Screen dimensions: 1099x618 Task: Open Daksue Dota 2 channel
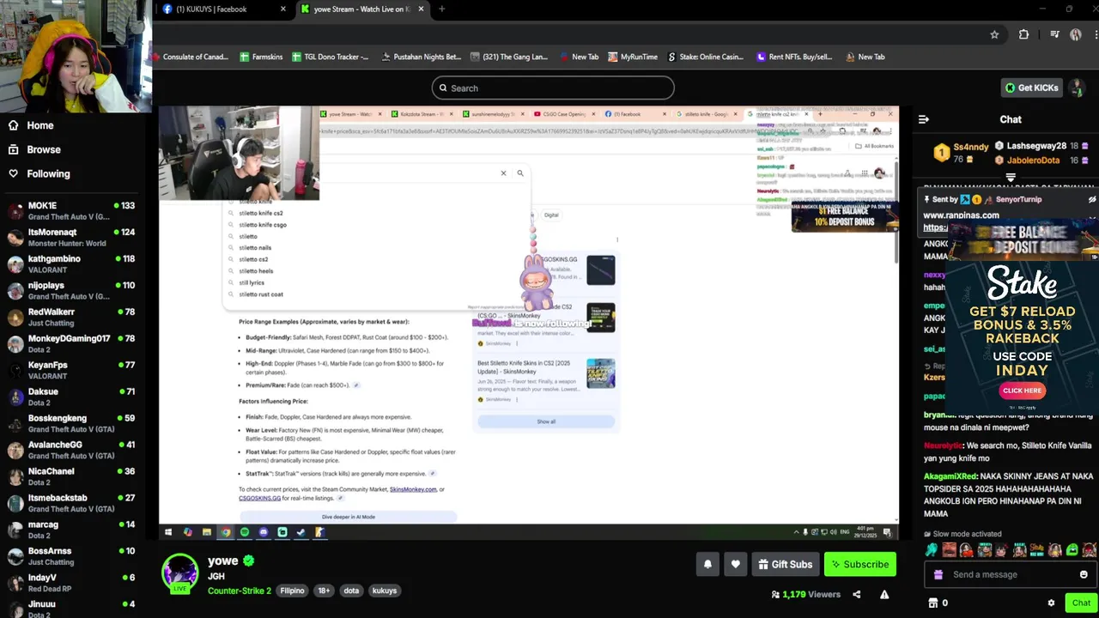70,397
